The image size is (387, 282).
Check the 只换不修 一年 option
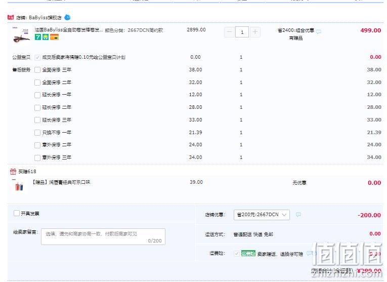[x=37, y=133]
